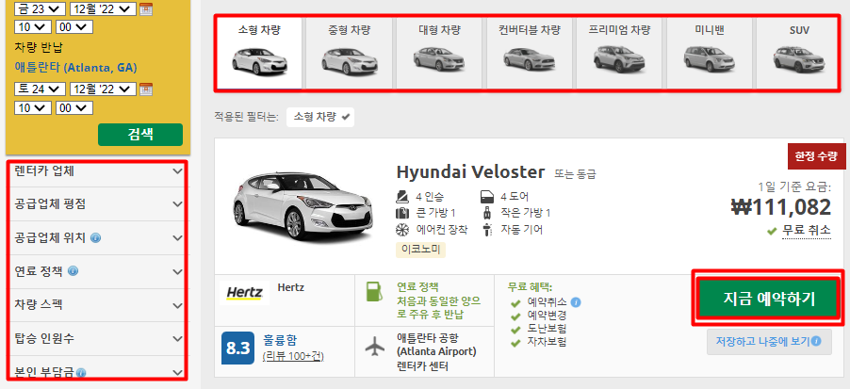
Task: Open the 리뷰 100+건 link
Action: pyautogui.click(x=293, y=356)
